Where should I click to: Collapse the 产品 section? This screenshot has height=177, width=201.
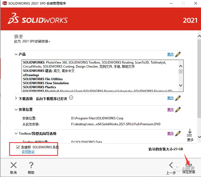[x=16, y=54]
